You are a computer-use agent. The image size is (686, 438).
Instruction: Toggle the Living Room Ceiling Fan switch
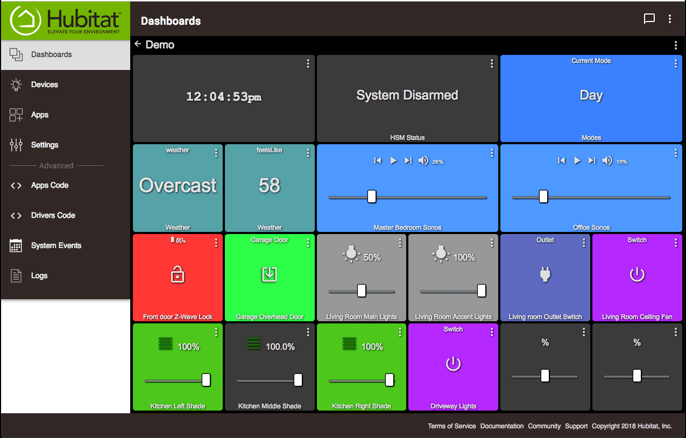637,275
